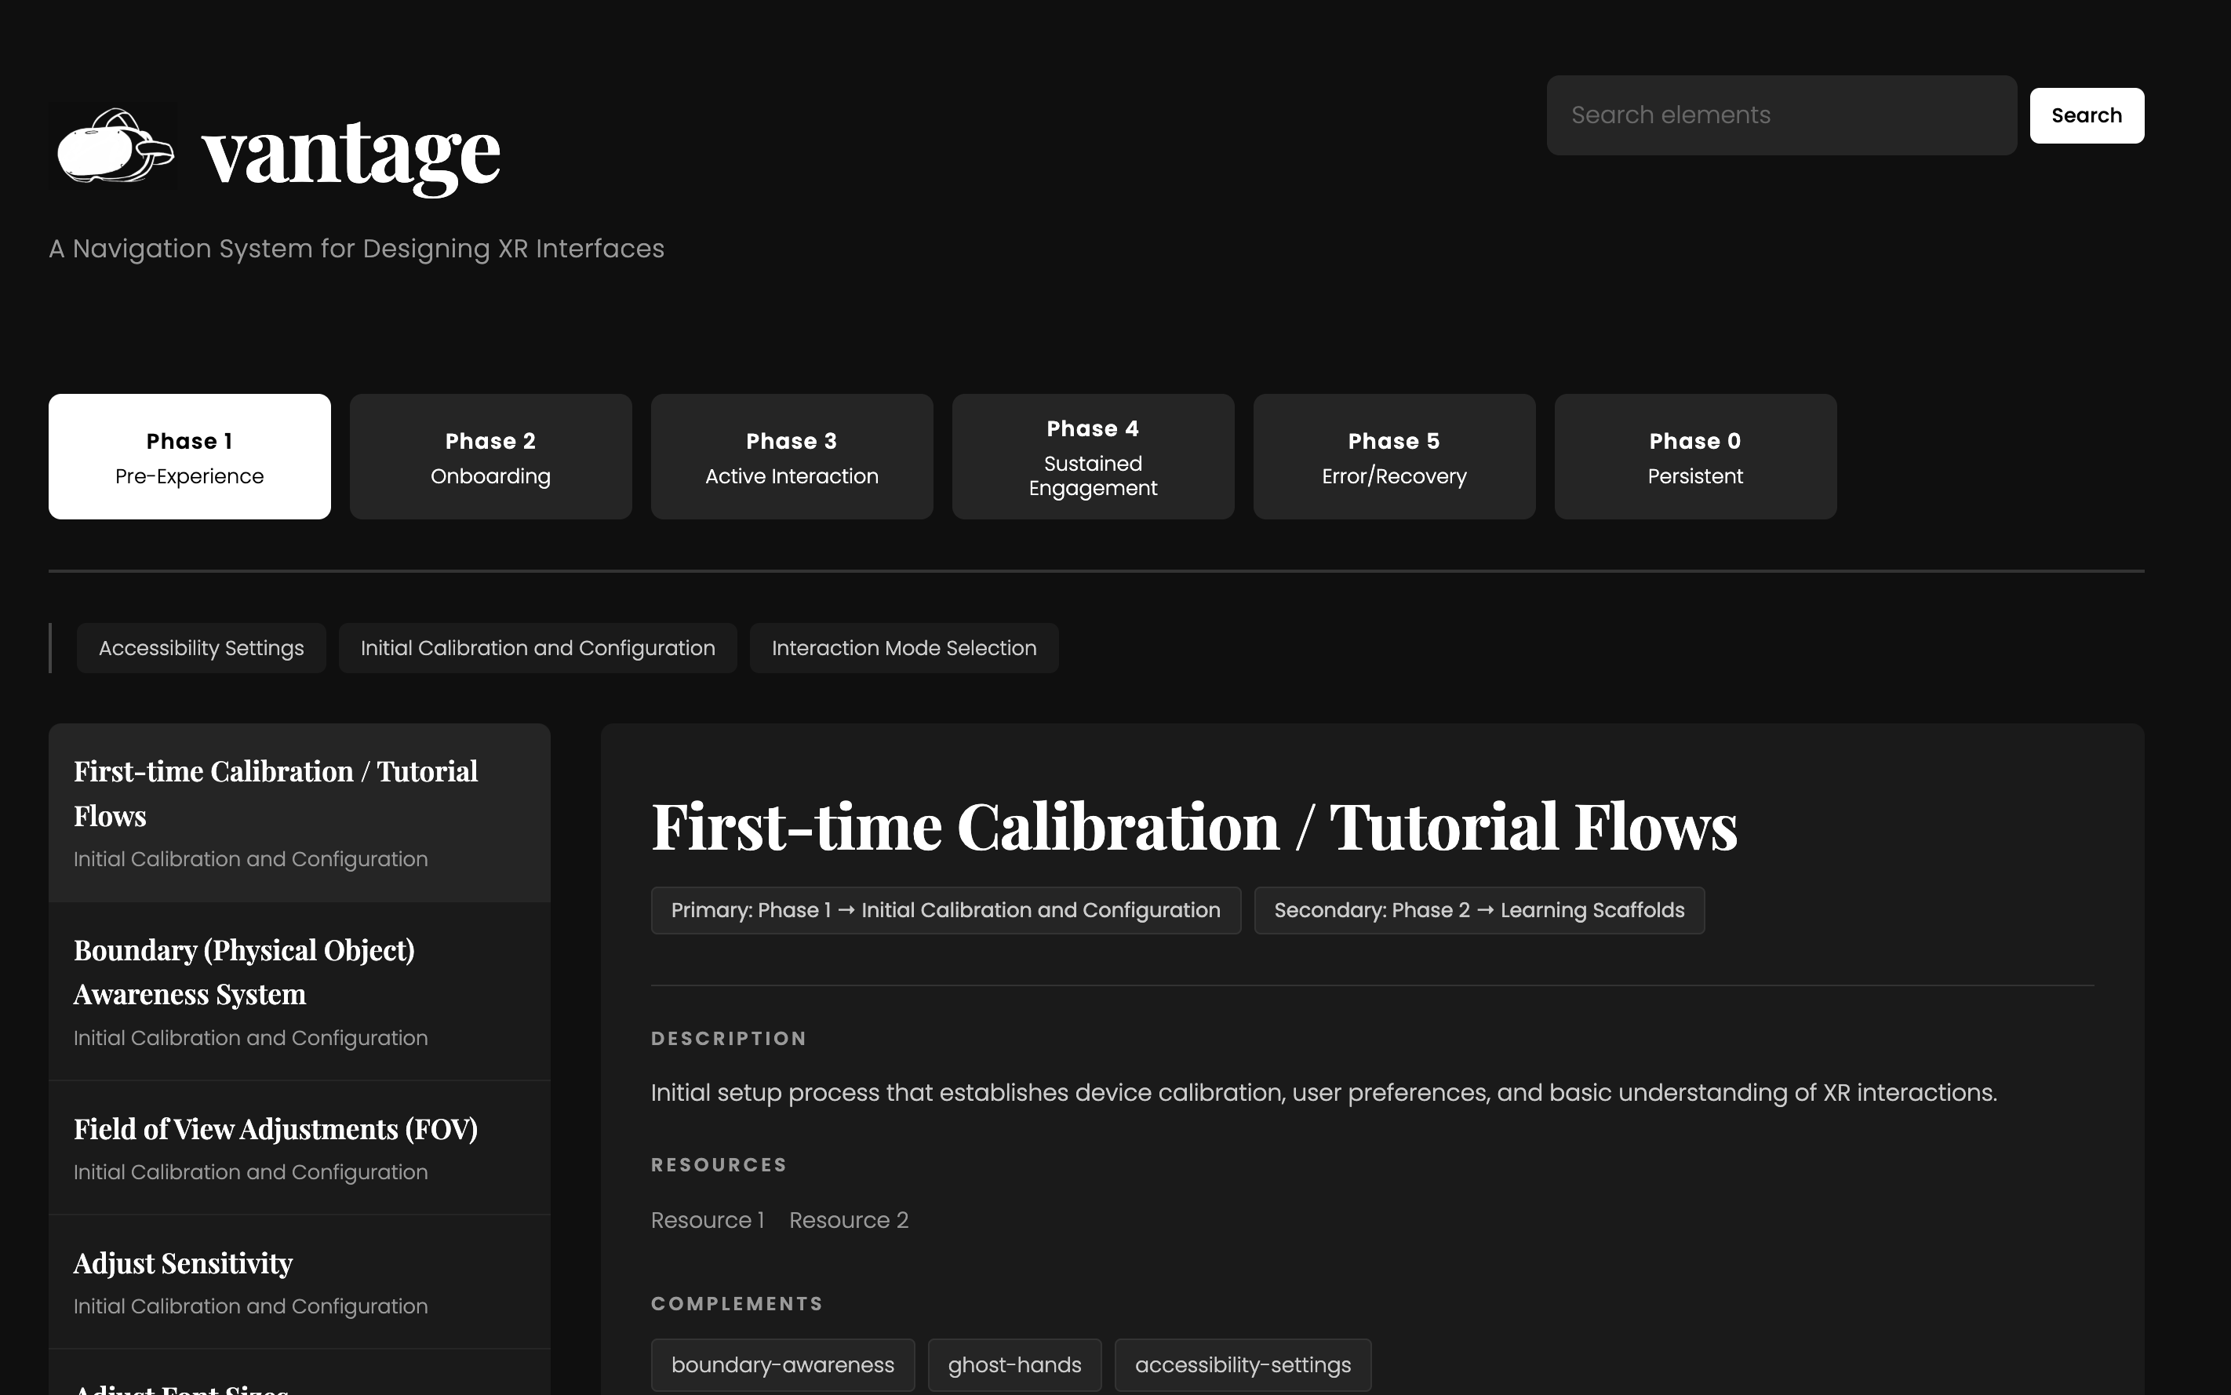The width and height of the screenshot is (2231, 1395).
Task: Click the Resource 1 link
Action: tap(707, 1220)
